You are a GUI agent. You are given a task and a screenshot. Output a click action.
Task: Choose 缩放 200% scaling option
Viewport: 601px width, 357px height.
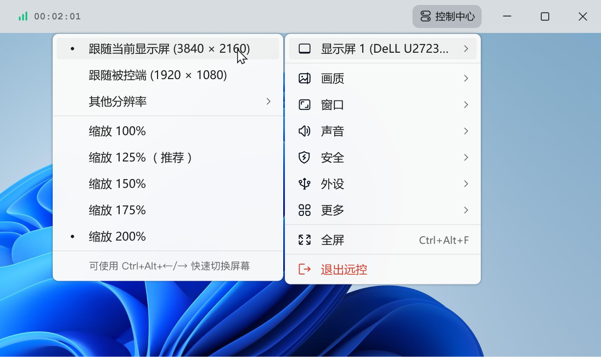[117, 237]
